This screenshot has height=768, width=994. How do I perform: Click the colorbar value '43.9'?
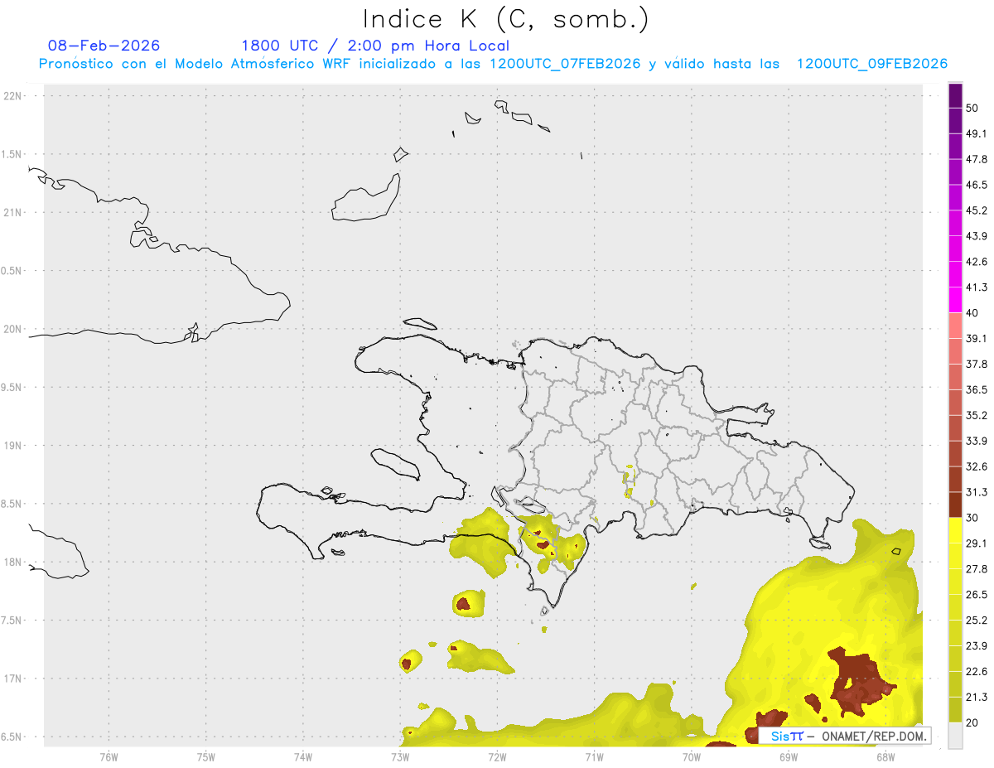[x=977, y=236]
